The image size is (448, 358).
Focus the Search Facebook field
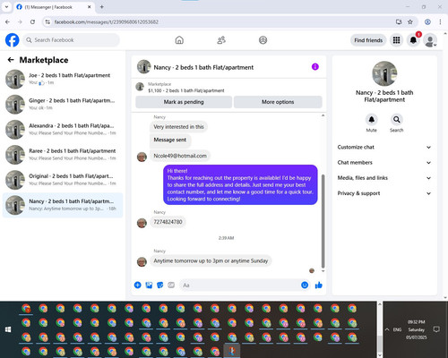click(71, 40)
